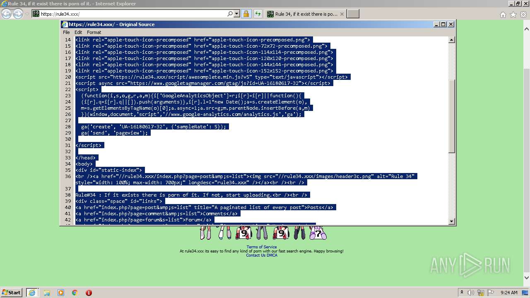Image resolution: width=530 pixels, height=298 pixels.
Task: Click line 21 googletagmanager script line
Action: [x=203, y=83]
